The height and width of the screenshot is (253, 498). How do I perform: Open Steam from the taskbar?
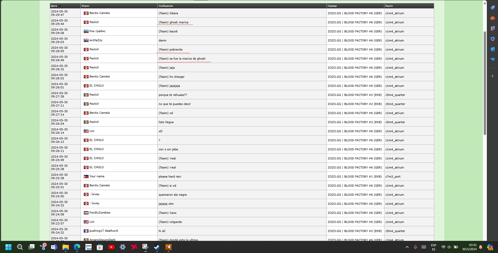pos(157,247)
